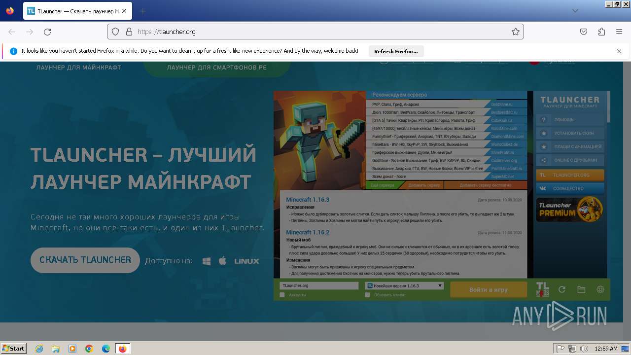Choose the Linux platform logo
This screenshot has height=355, width=631.
point(246,261)
